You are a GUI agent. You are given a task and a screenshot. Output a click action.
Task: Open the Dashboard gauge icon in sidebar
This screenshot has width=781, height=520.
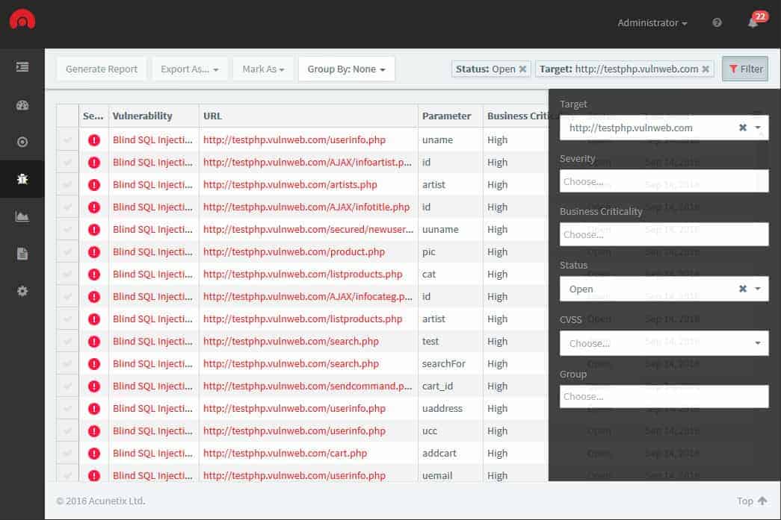coord(22,105)
